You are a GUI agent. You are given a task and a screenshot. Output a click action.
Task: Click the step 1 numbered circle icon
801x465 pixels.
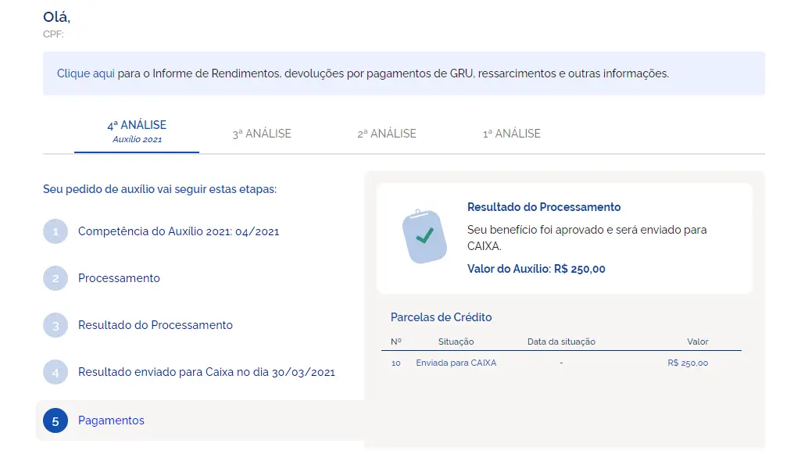[55, 231]
